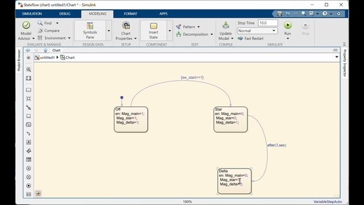Collapse the ribbon toolstrip arrow
The height and width of the screenshot is (205, 364).
344,44
